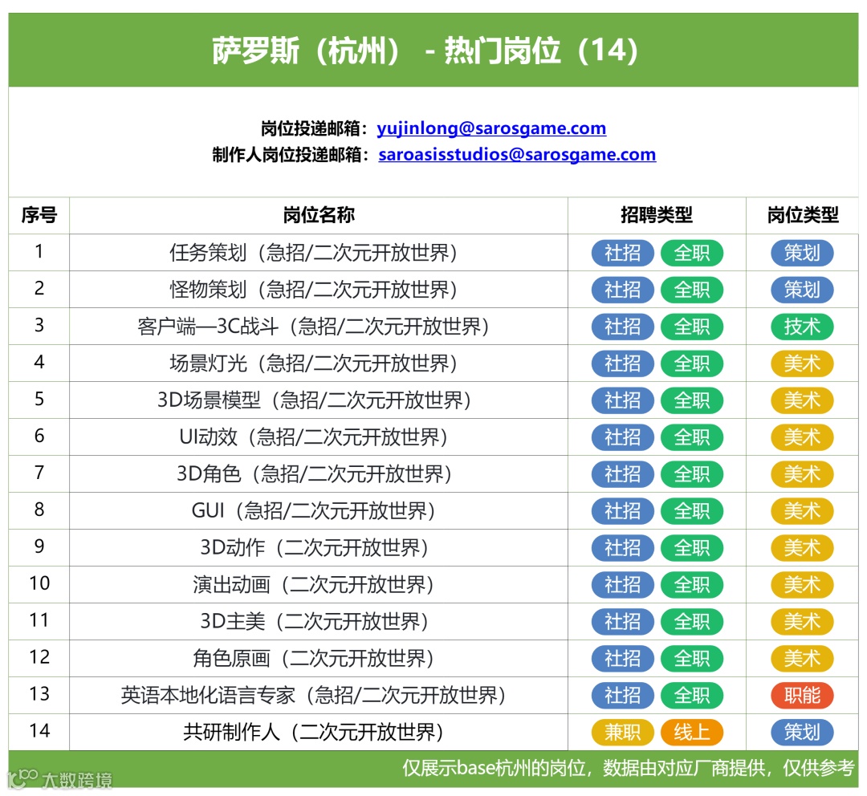This screenshot has width=867, height=796.
Task: Click the 美术 tag in the 角色原画 row
Action: point(802,658)
